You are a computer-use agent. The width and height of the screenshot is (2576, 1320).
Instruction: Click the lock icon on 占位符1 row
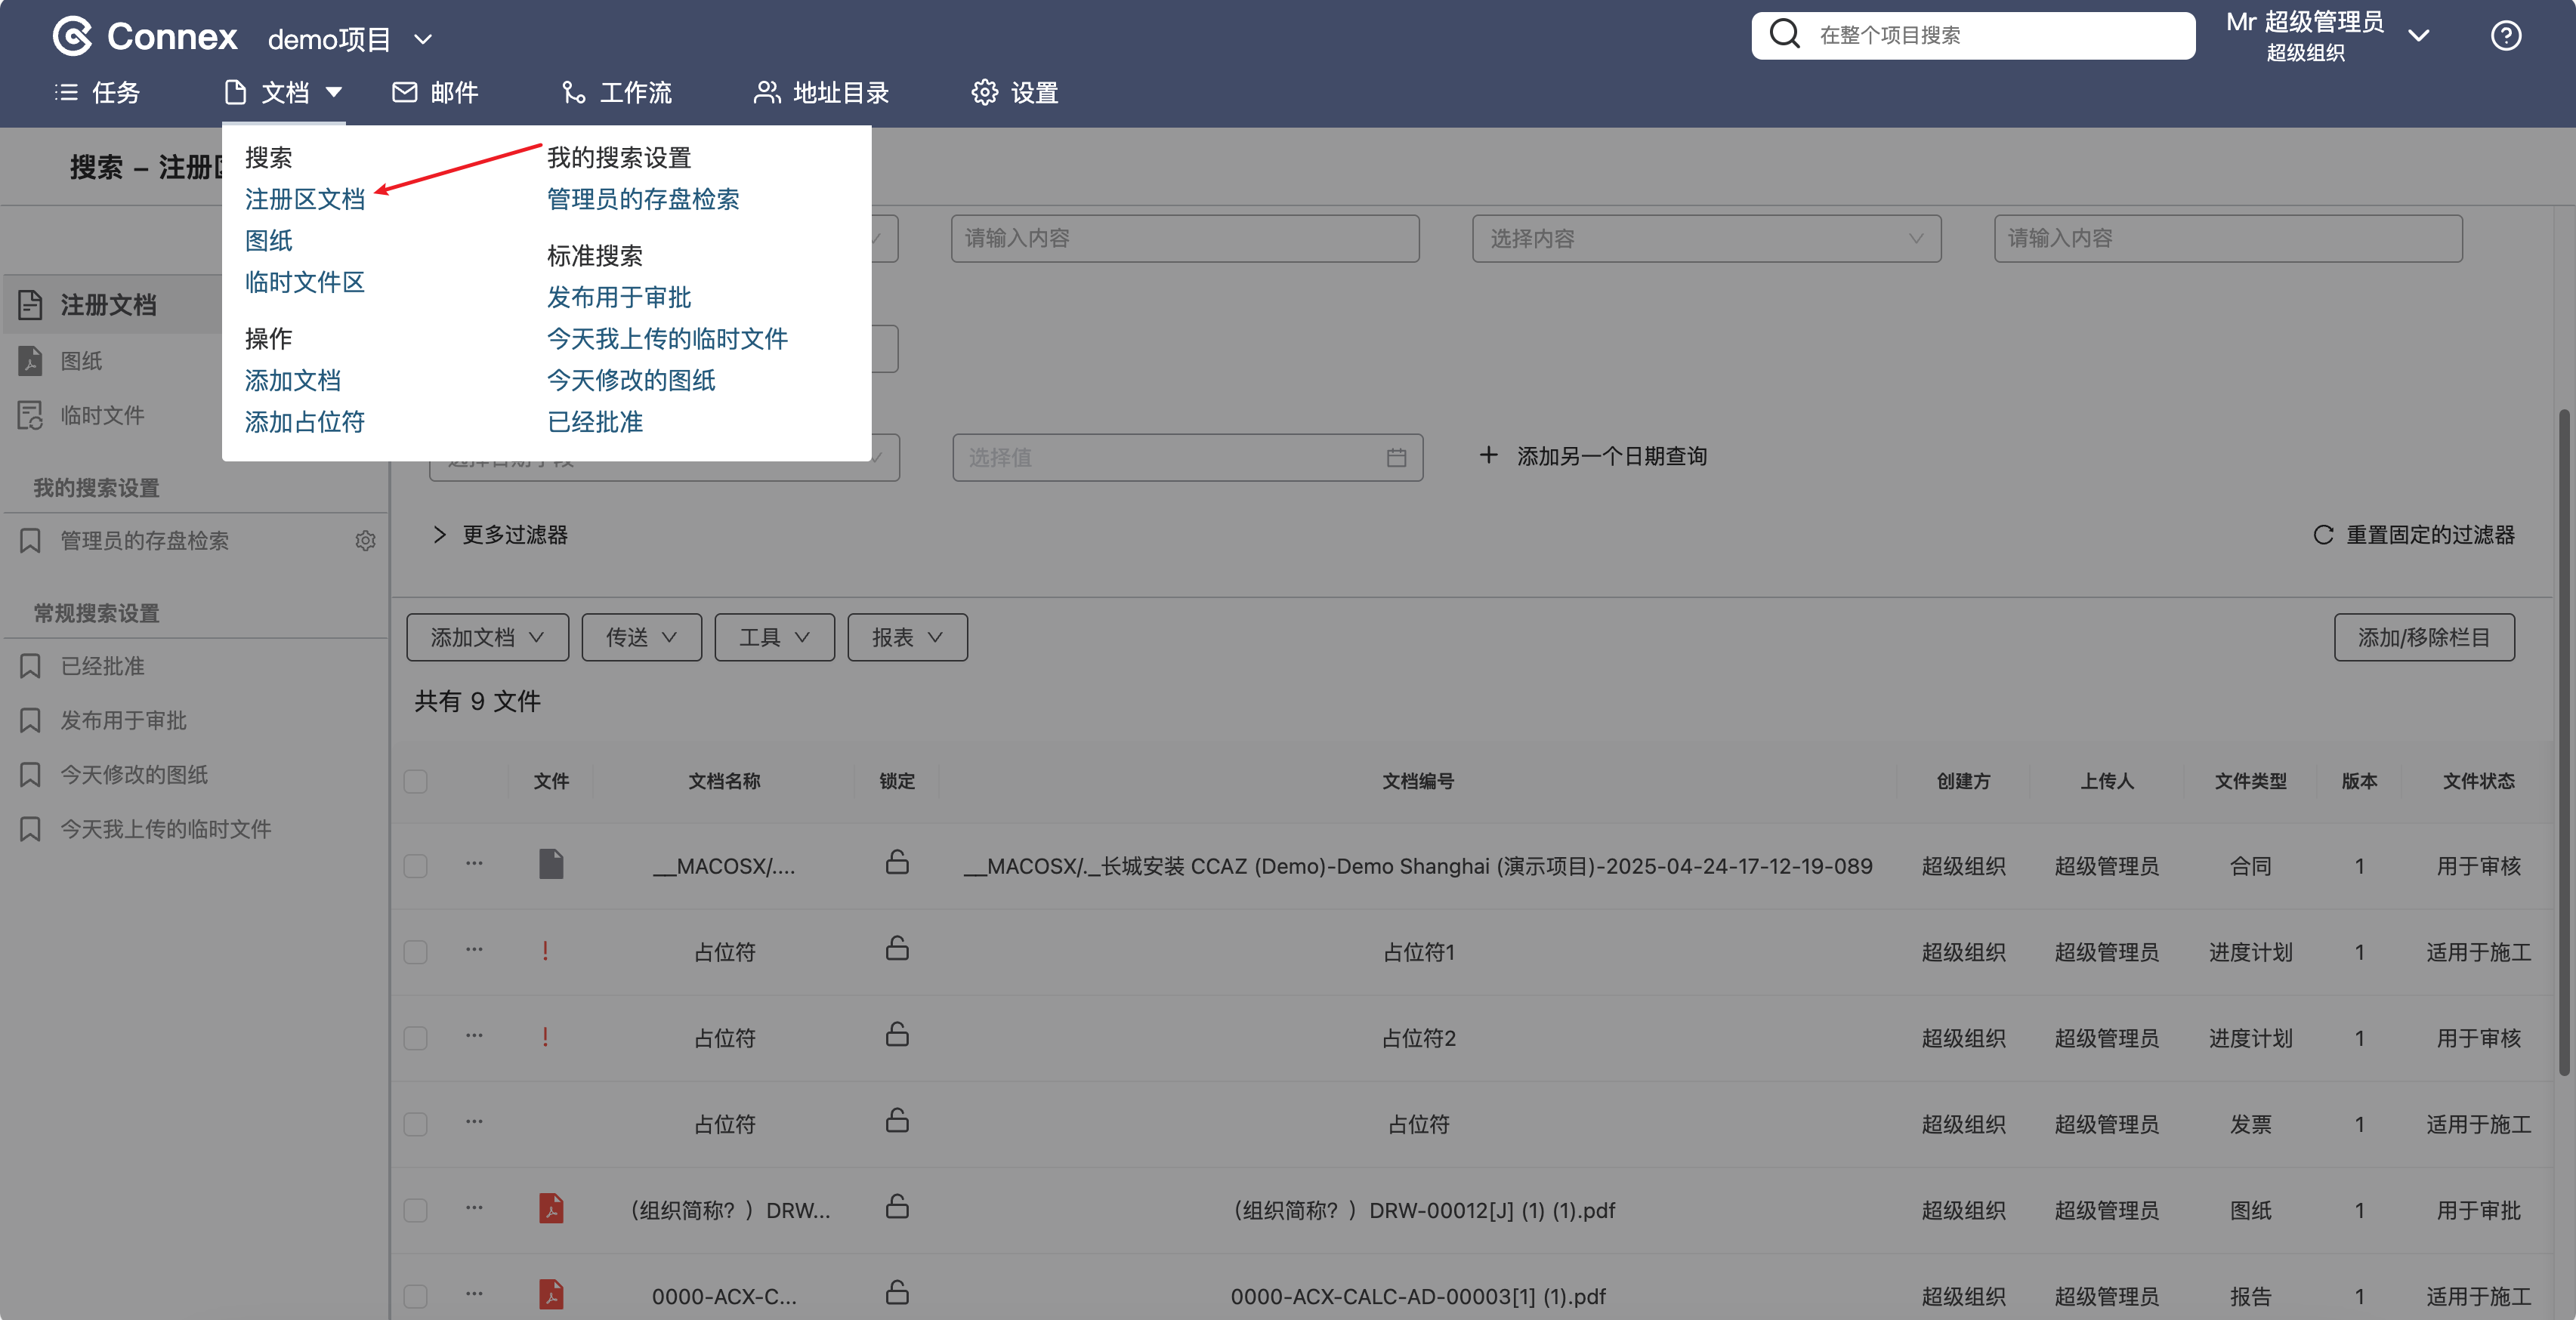click(x=897, y=948)
